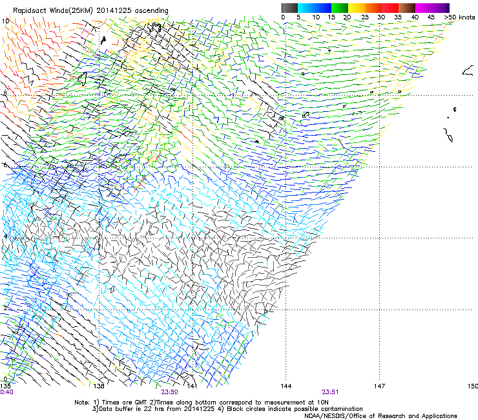Click the NOAA/NESDIS Office of Research credit
The width and height of the screenshot is (478, 420).
point(380,415)
